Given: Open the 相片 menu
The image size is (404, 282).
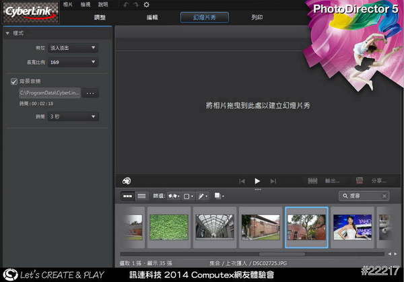Looking at the screenshot, I should pyautogui.click(x=68, y=4).
